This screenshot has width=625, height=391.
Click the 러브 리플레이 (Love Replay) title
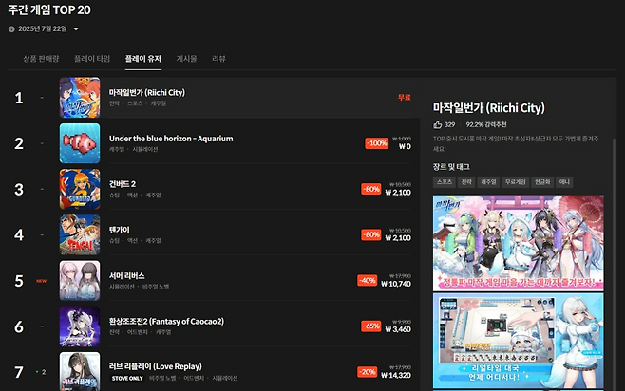156,366
